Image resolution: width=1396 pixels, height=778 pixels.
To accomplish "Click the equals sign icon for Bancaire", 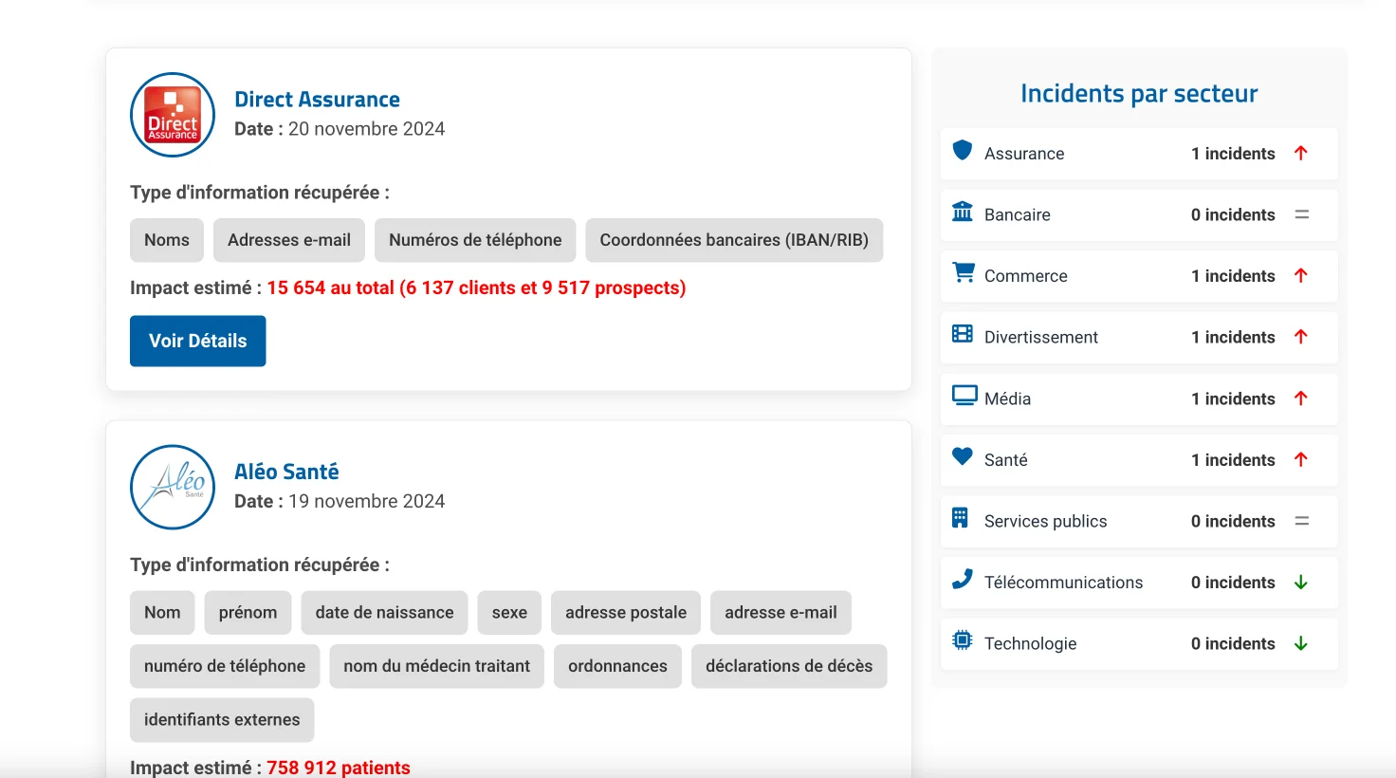I will point(1302,214).
